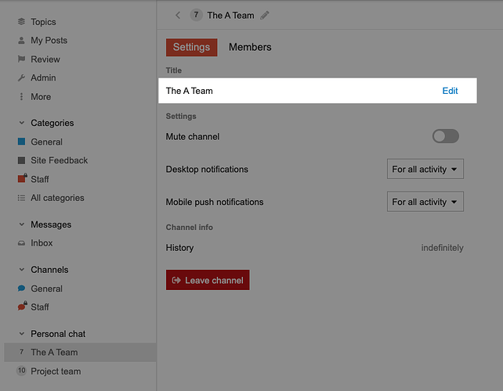This screenshot has width=503, height=391.
Task: Switch to the Members tab
Action: (x=250, y=47)
